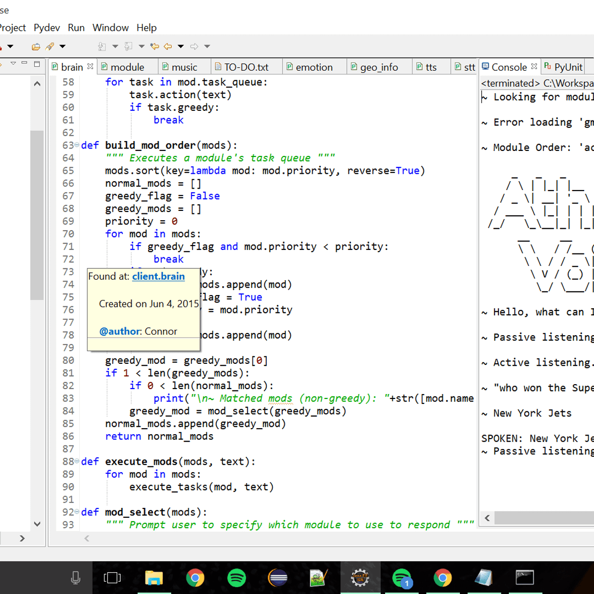
Task: Click the Console horizontal scroll left arrow
Action: click(x=488, y=518)
